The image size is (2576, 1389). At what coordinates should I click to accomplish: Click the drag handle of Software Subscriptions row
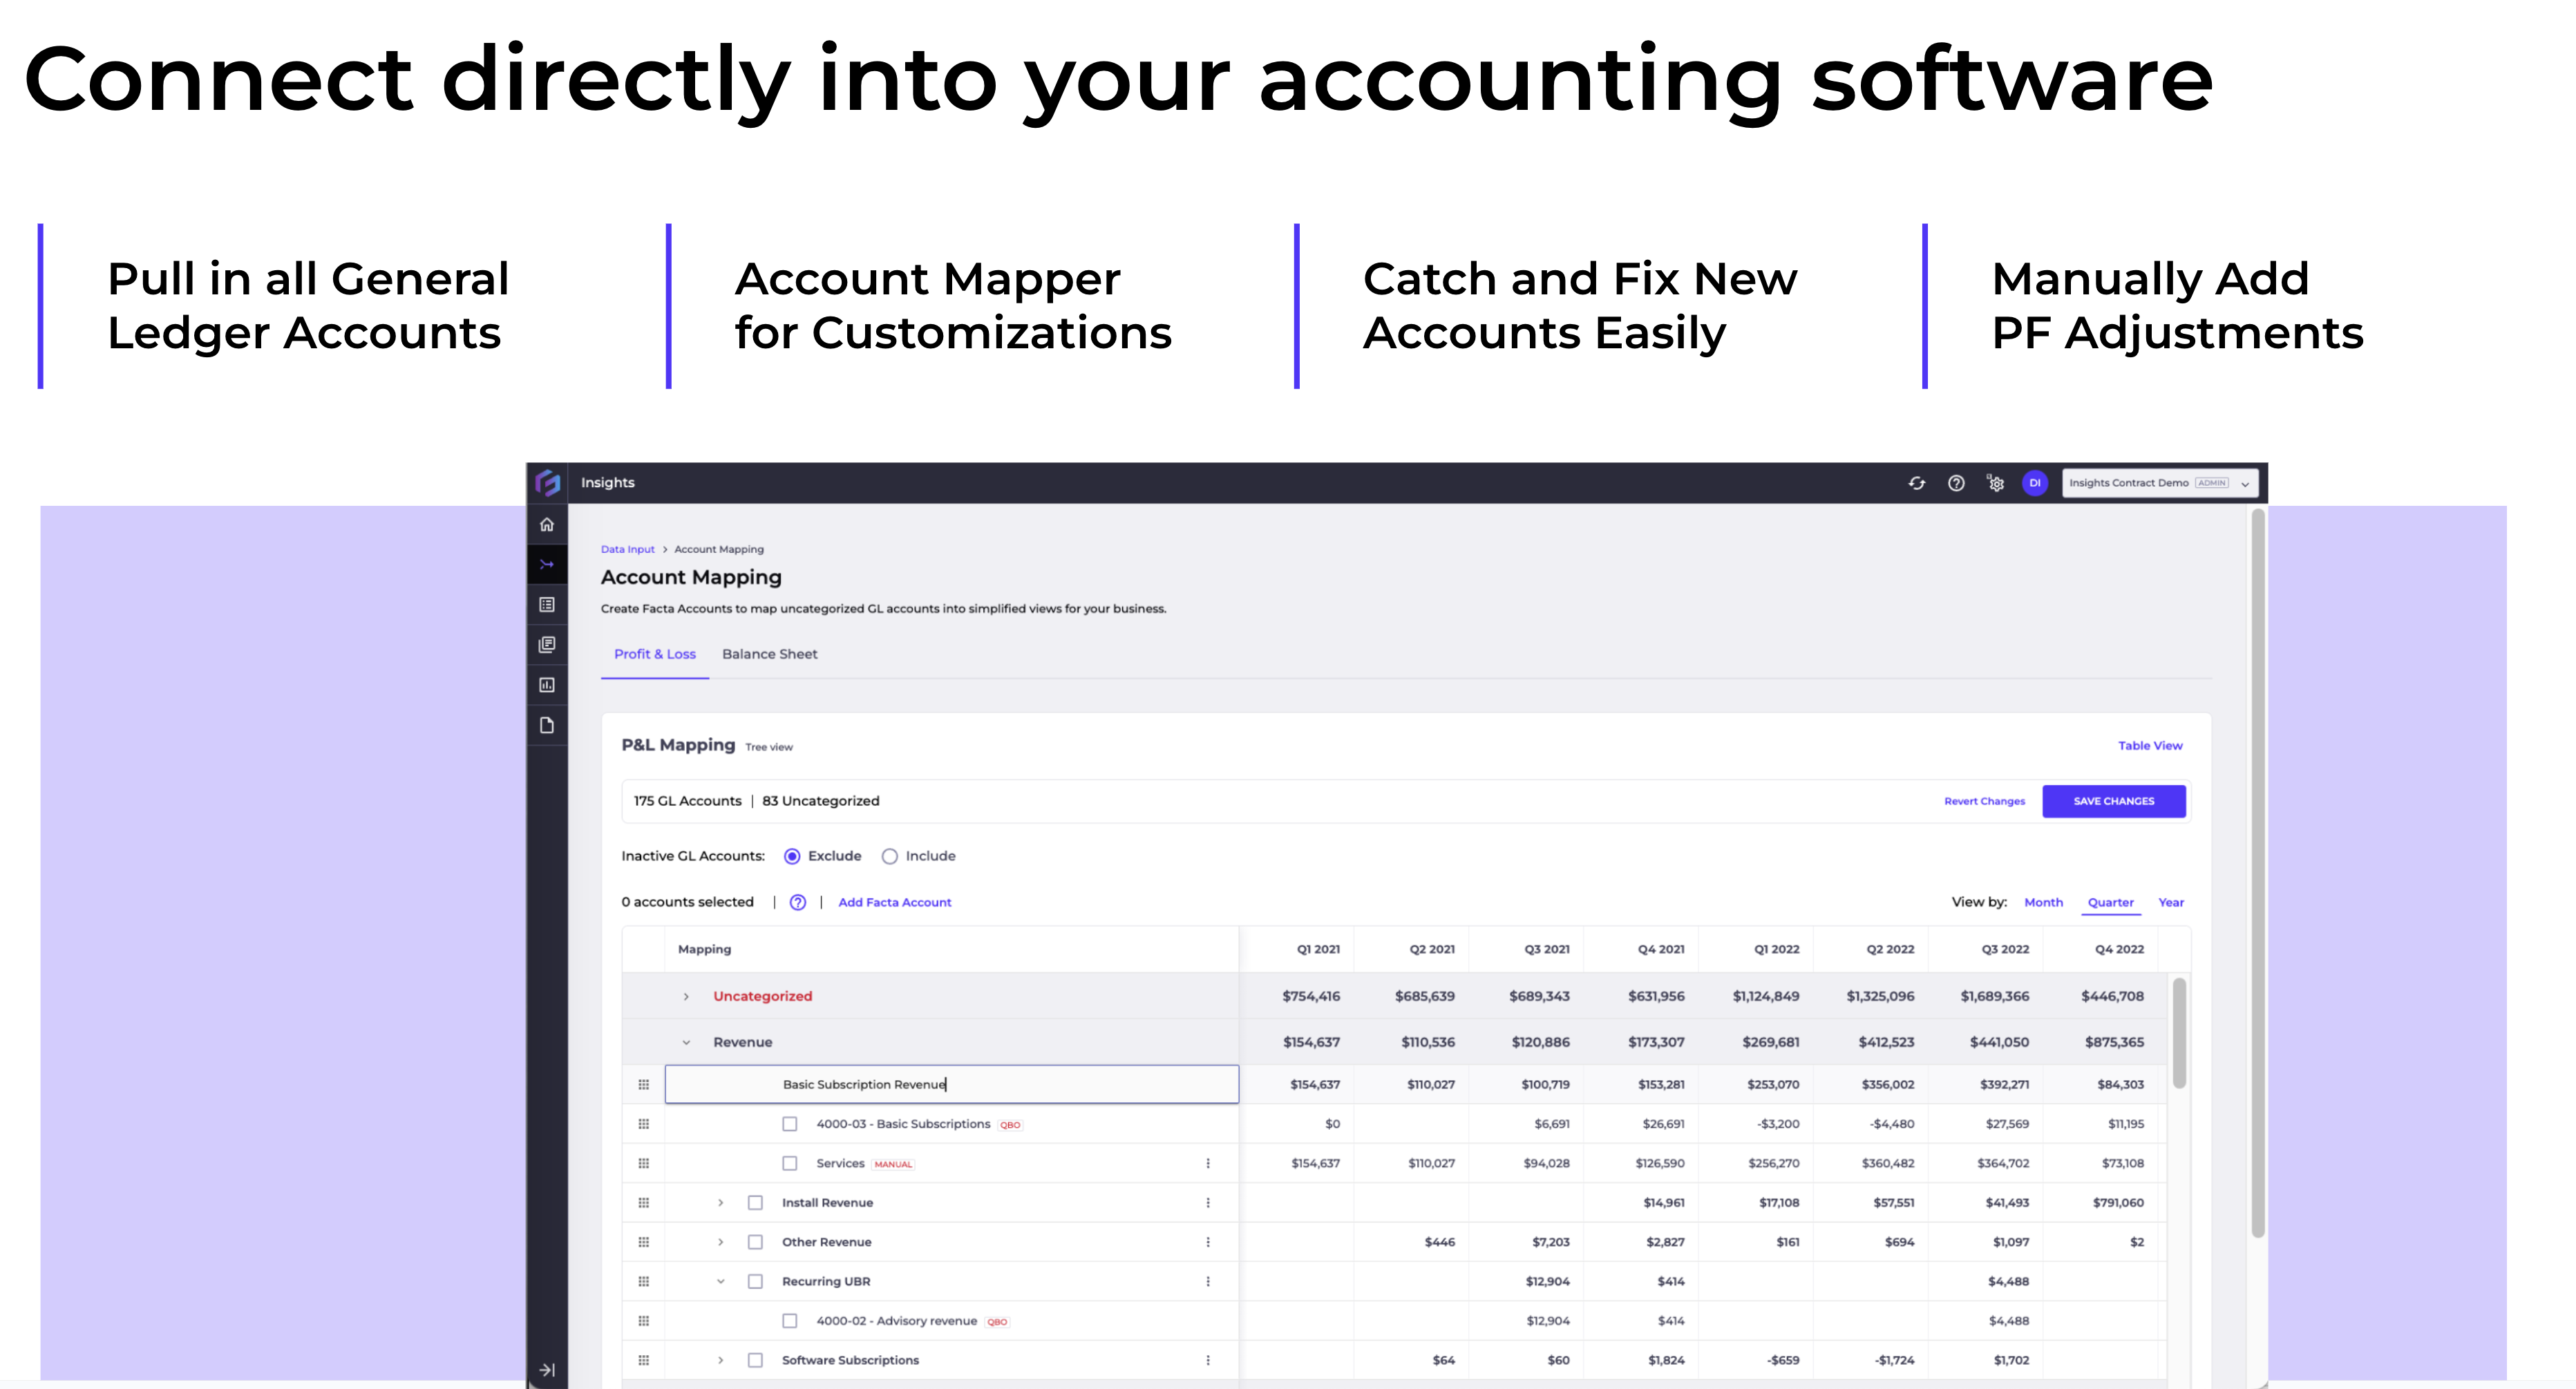tap(644, 1360)
